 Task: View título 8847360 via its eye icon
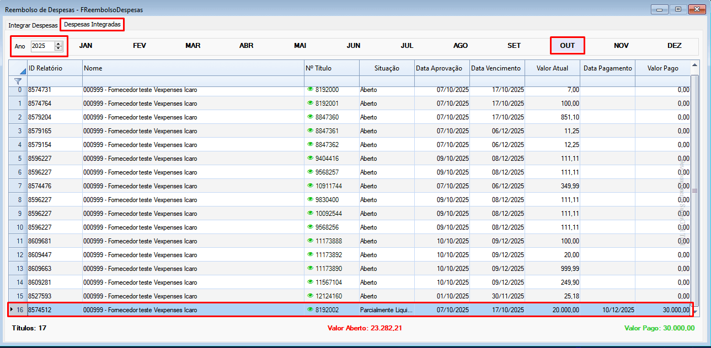(x=309, y=117)
